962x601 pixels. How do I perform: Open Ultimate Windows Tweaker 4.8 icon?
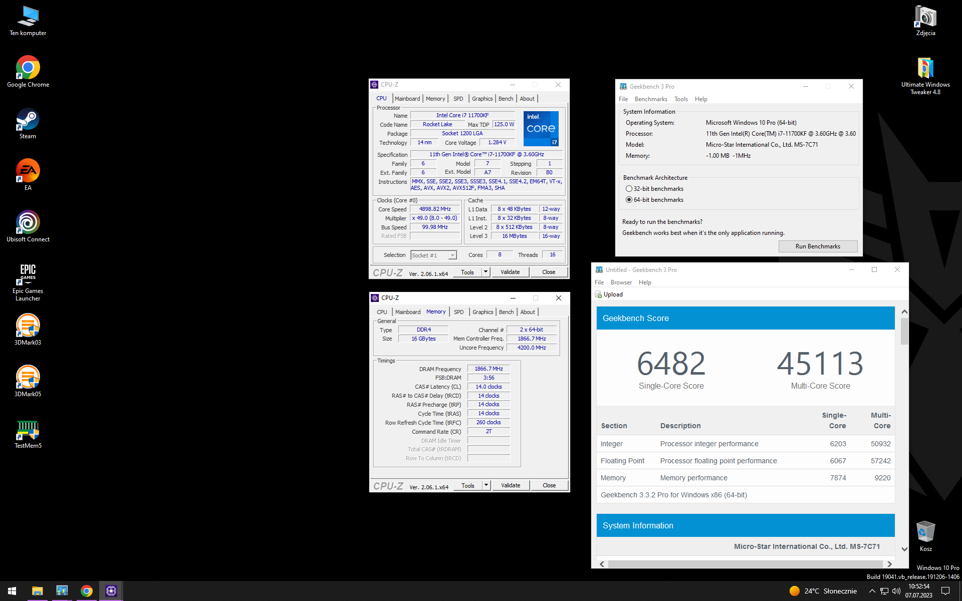(x=925, y=76)
